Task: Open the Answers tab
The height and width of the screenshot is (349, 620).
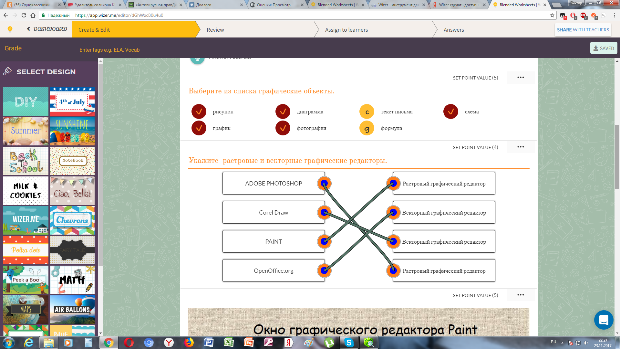Action: pos(454,30)
